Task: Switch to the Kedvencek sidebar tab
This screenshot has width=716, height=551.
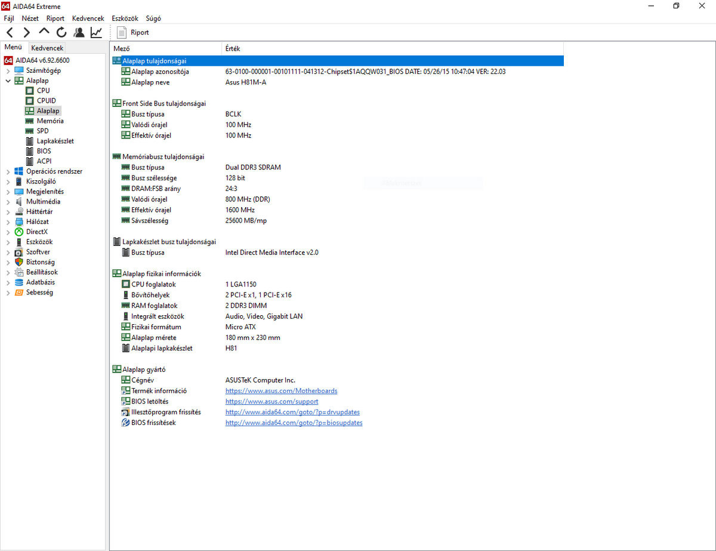Action: (47, 48)
